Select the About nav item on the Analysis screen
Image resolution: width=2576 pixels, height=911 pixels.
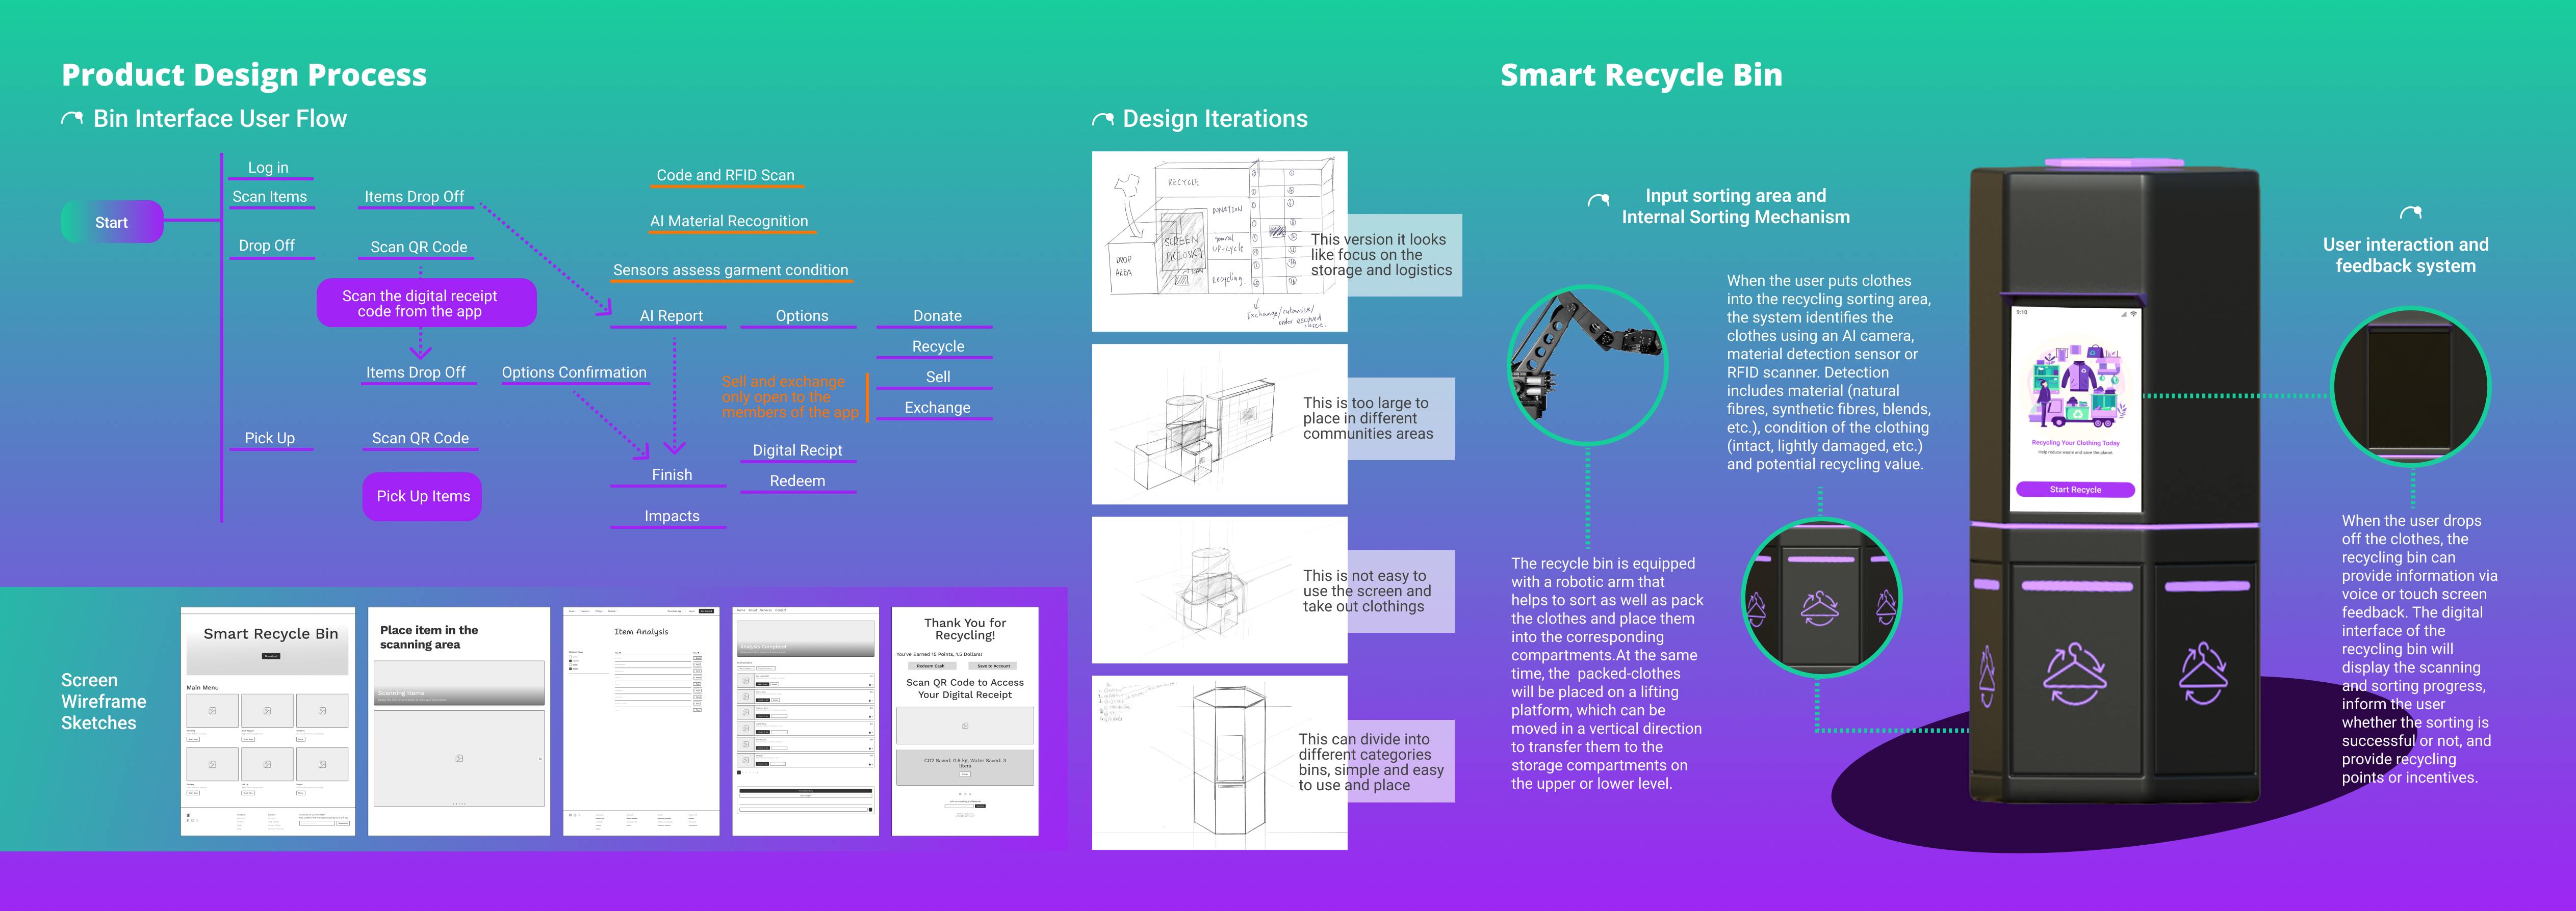(x=753, y=610)
